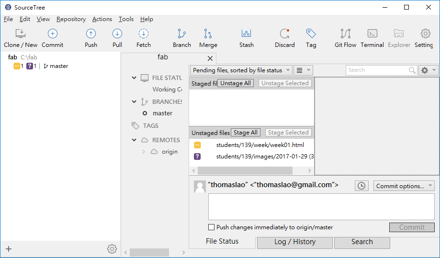The height and width of the screenshot is (258, 440).
Task: Create a new branch with Branch icon
Action: click(x=181, y=34)
